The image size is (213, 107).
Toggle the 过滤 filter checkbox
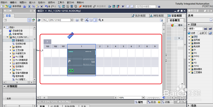click(x=189, y=33)
